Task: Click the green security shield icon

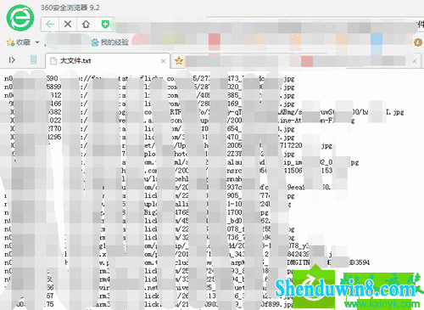Action: click(x=105, y=25)
